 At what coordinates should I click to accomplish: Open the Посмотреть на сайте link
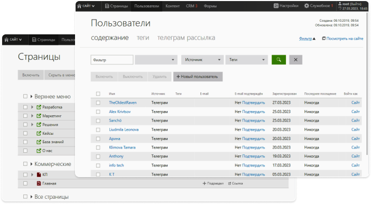342,39
